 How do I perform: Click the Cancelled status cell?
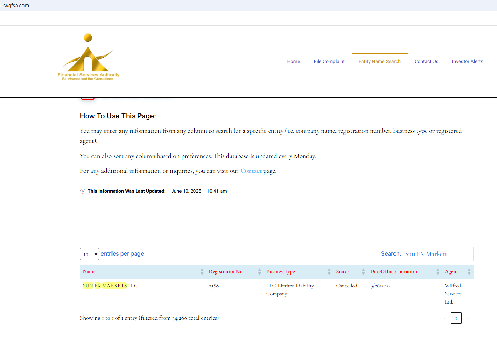347,286
